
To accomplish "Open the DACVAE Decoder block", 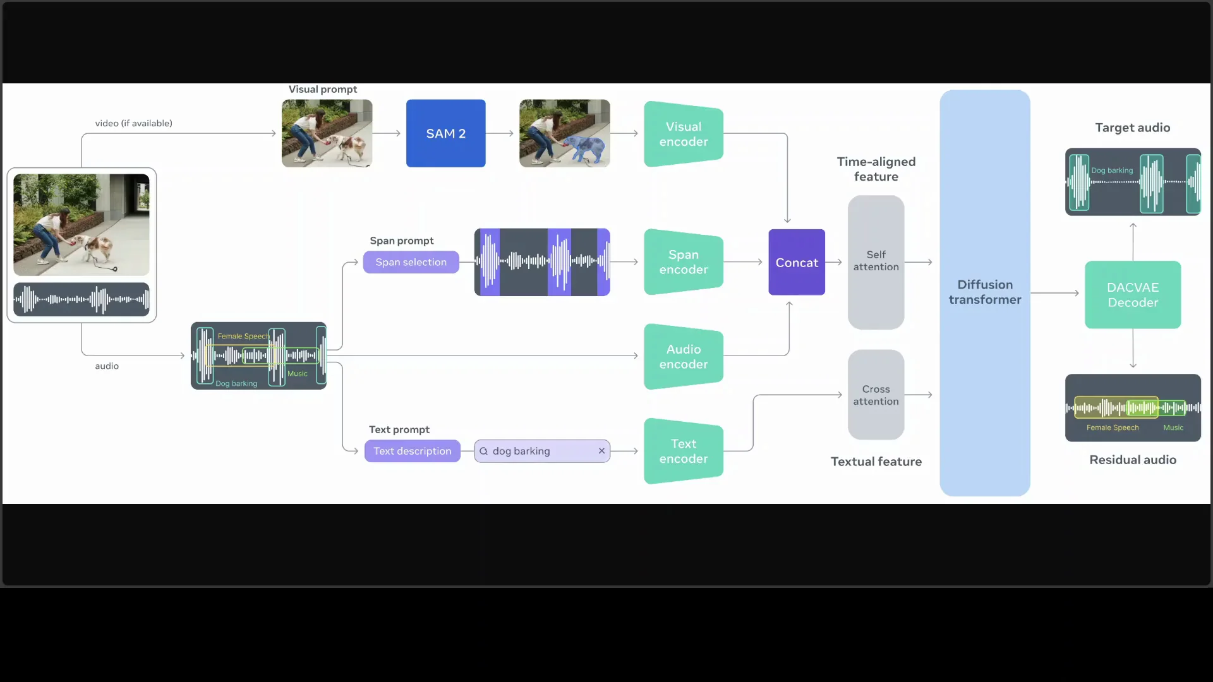I will (1132, 294).
